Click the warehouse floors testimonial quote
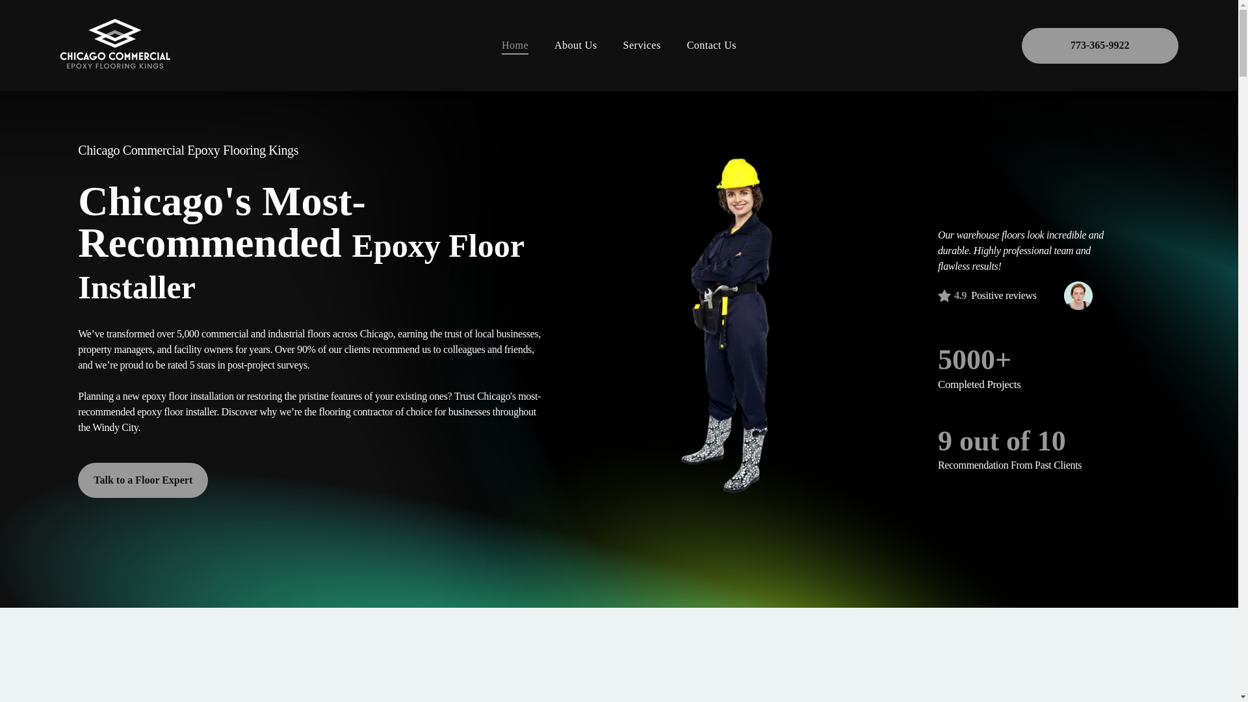This screenshot has height=702, width=1248. pos(1020,251)
